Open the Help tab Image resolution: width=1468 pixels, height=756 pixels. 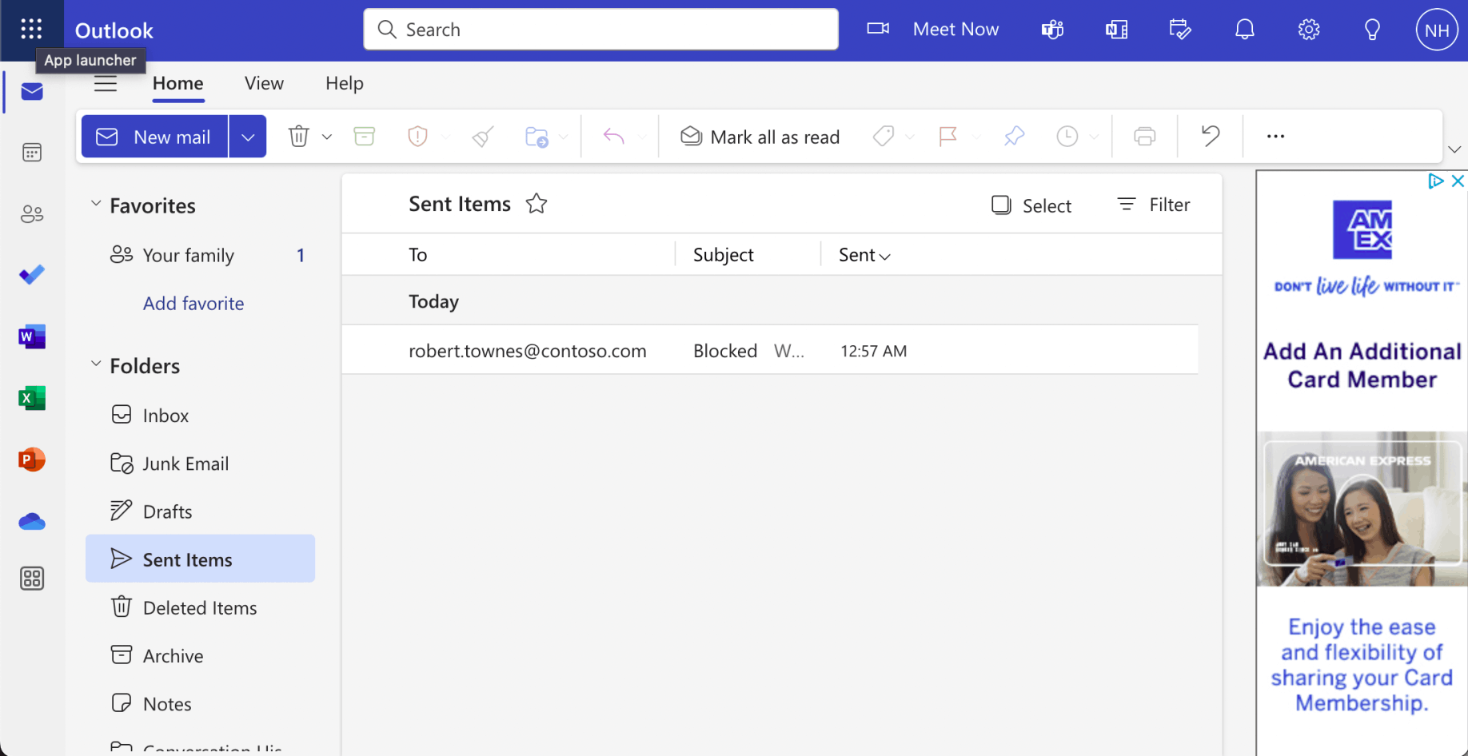coord(345,83)
